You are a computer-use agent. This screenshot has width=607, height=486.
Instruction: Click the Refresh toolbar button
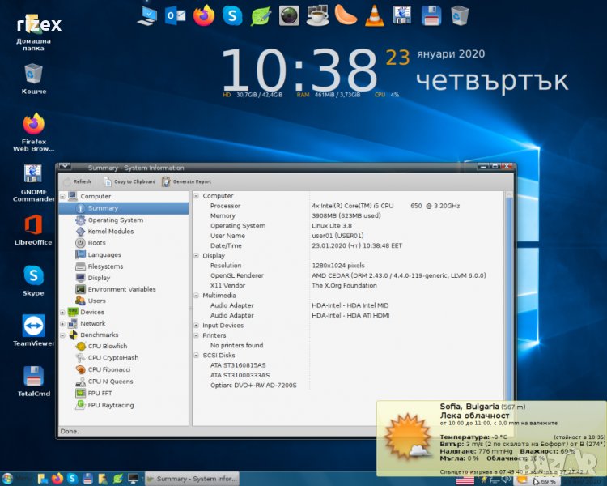pyautogui.click(x=77, y=181)
